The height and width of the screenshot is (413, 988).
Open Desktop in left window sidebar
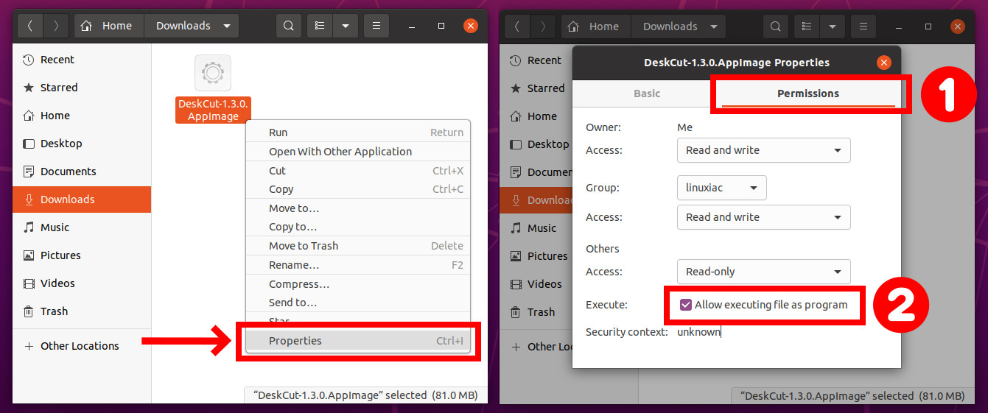coord(81,144)
